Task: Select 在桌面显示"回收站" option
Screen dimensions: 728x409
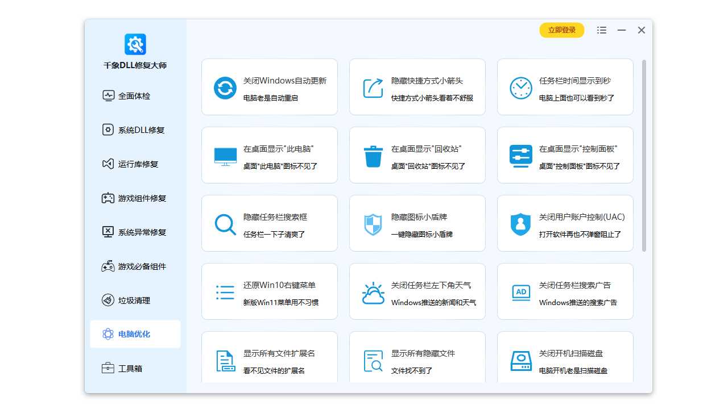Action: pyautogui.click(x=417, y=155)
